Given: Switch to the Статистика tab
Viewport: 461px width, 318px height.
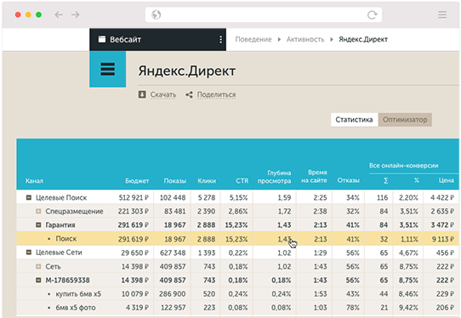Looking at the screenshot, I should pyautogui.click(x=355, y=120).
